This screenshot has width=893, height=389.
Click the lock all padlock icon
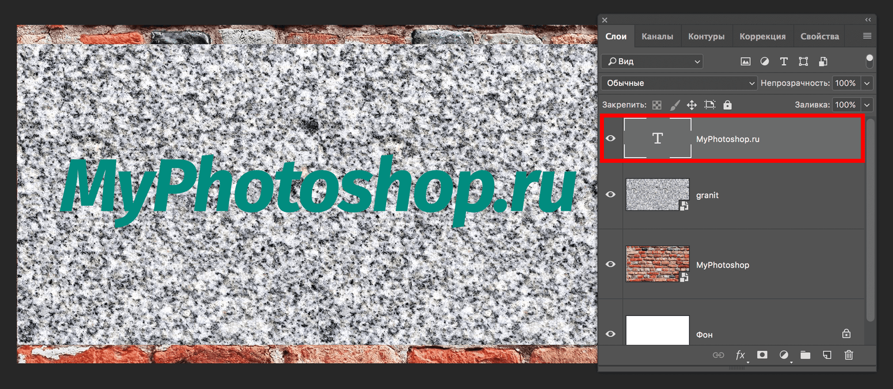[x=727, y=105]
